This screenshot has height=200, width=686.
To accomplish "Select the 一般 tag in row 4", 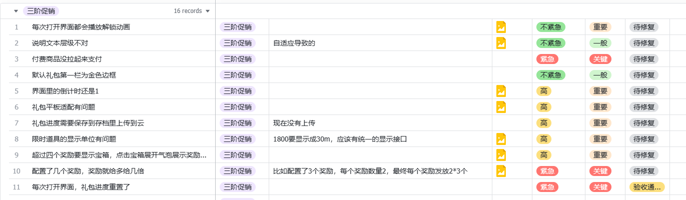I will 600,75.
